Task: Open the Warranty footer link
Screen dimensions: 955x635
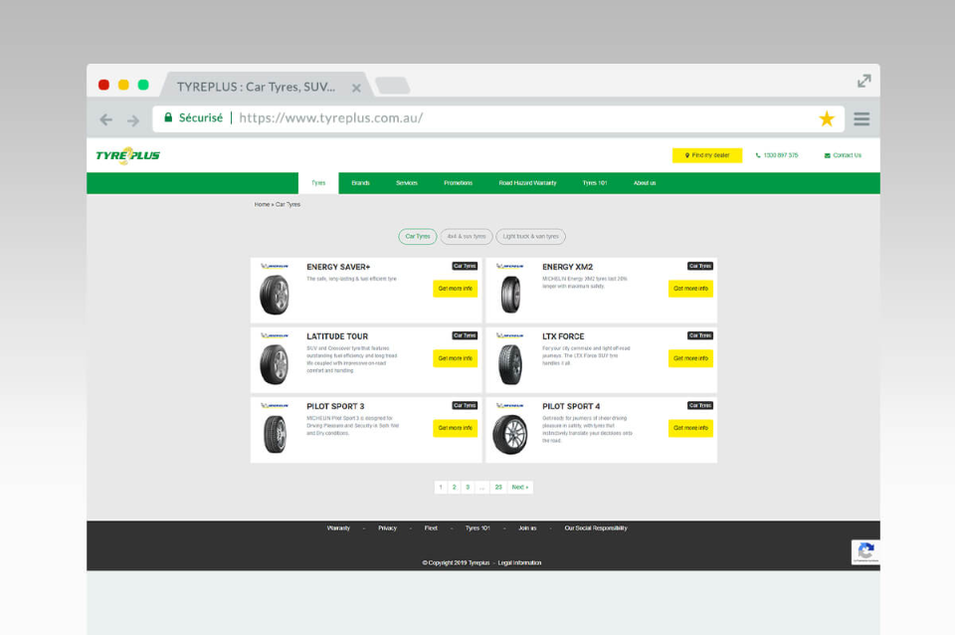Action: coord(338,529)
